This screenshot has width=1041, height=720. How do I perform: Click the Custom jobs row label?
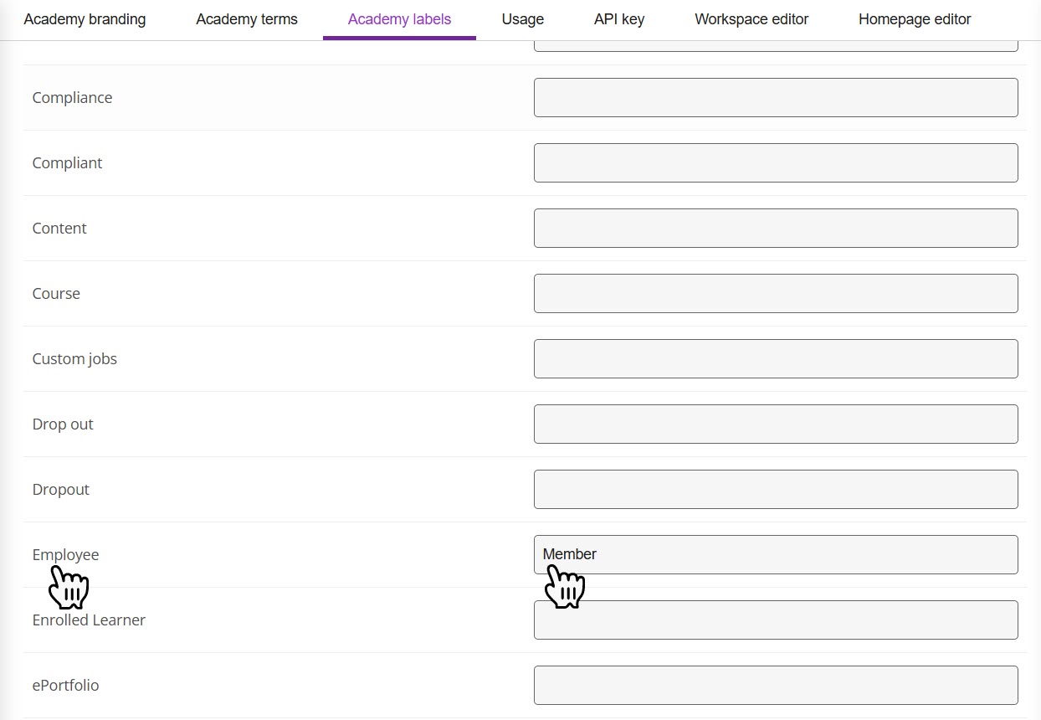74,359
